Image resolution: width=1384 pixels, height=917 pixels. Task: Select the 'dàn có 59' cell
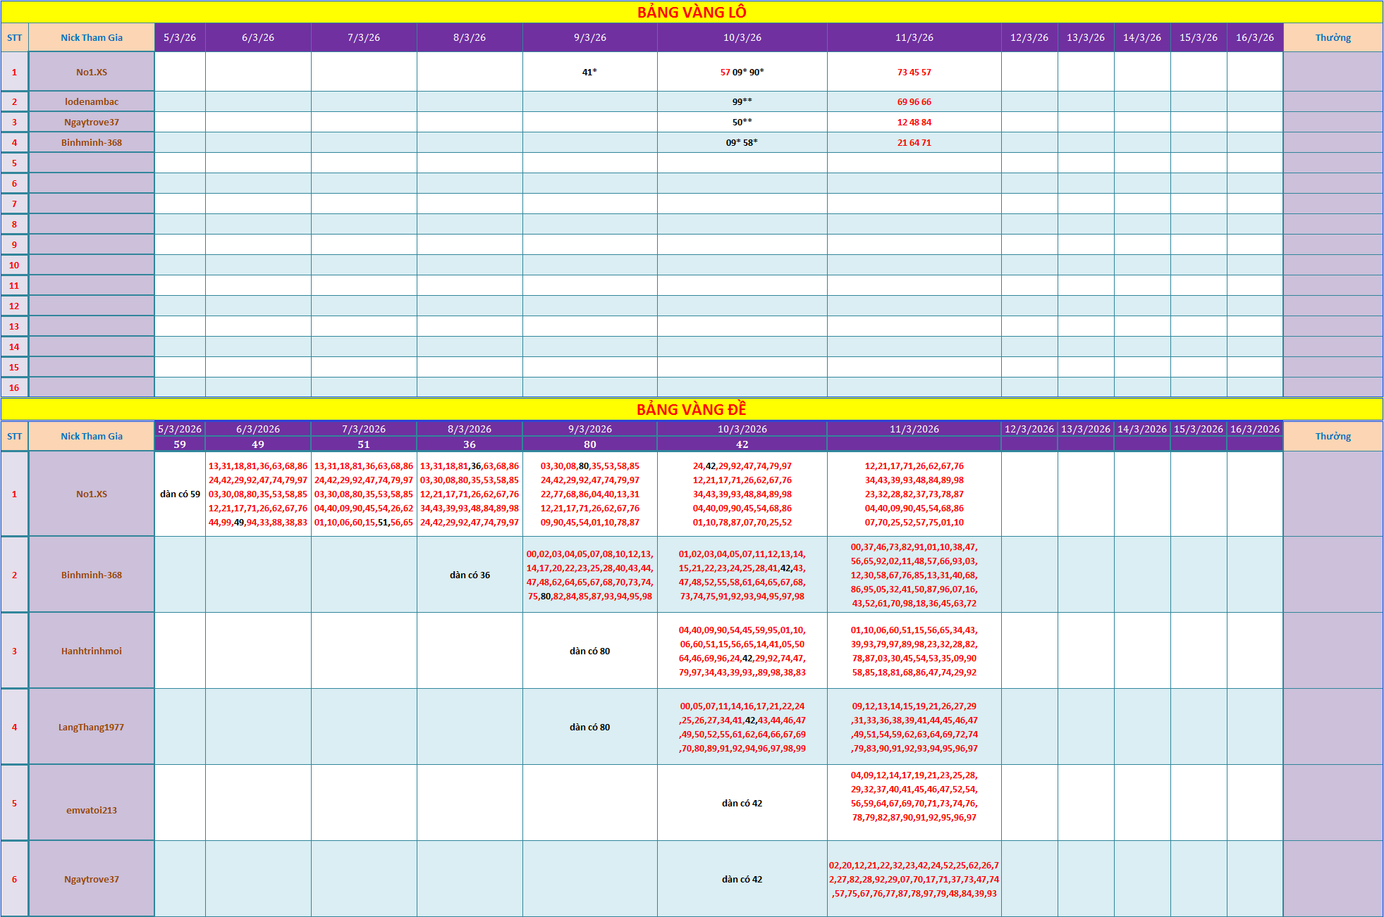pos(180,494)
